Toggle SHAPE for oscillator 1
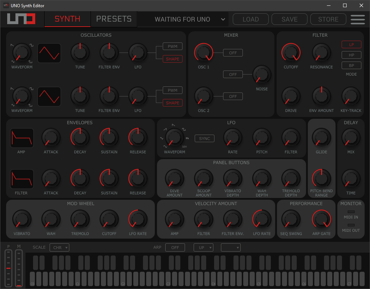This screenshot has width=370, height=289. tap(172, 59)
